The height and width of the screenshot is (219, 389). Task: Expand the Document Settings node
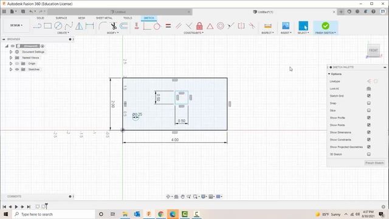[x=11, y=52]
